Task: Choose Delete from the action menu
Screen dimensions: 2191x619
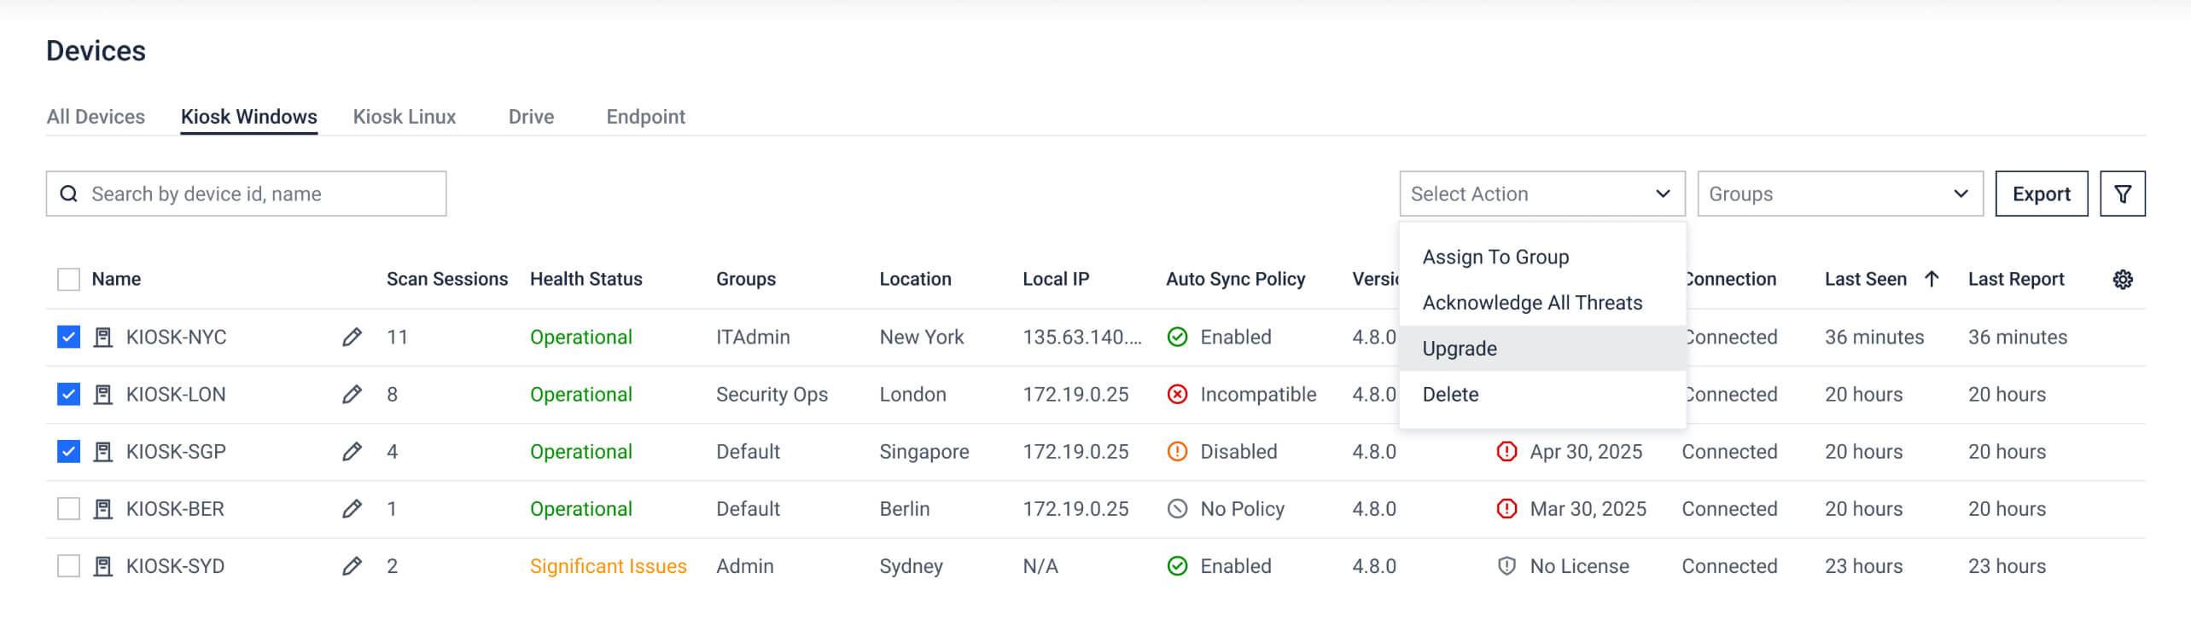Action: point(1450,395)
